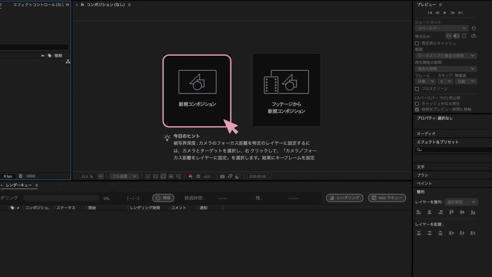Open show channel RGB icon
Viewport: 492px width, 277px height.
click(x=190, y=176)
